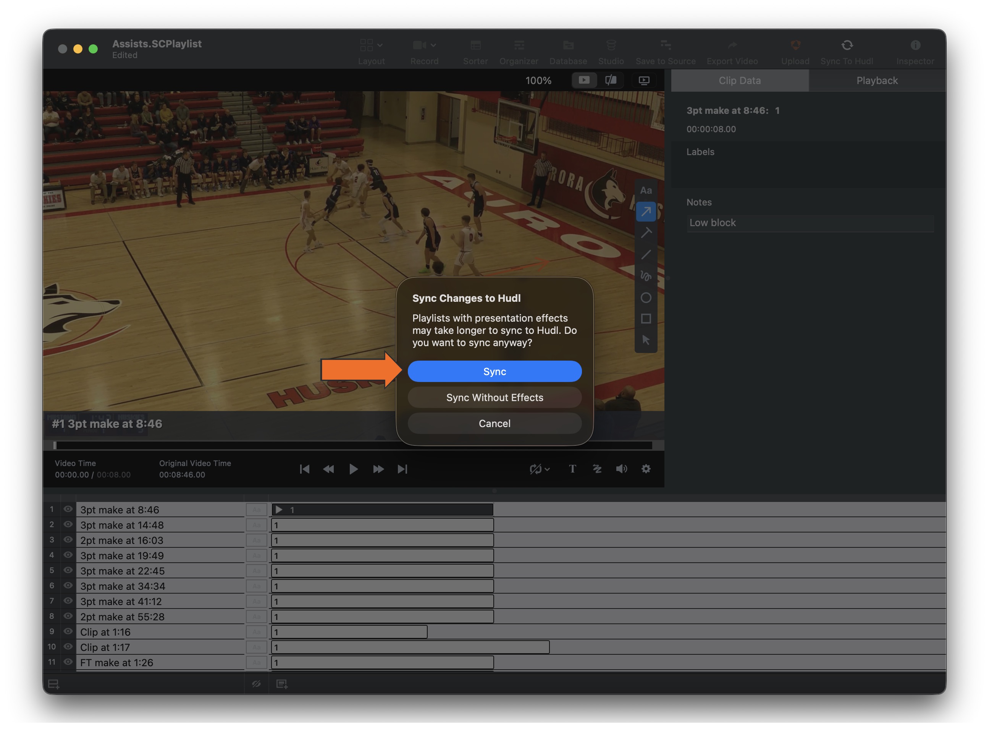Open the Database window
The image size is (989, 751).
568,52
